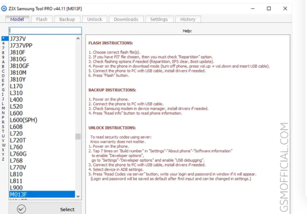Jump to index letter E
The image size is (307, 214).
3,81
